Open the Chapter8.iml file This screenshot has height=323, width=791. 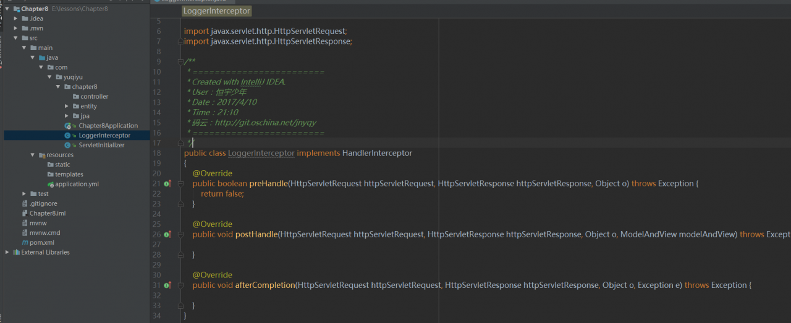point(48,213)
